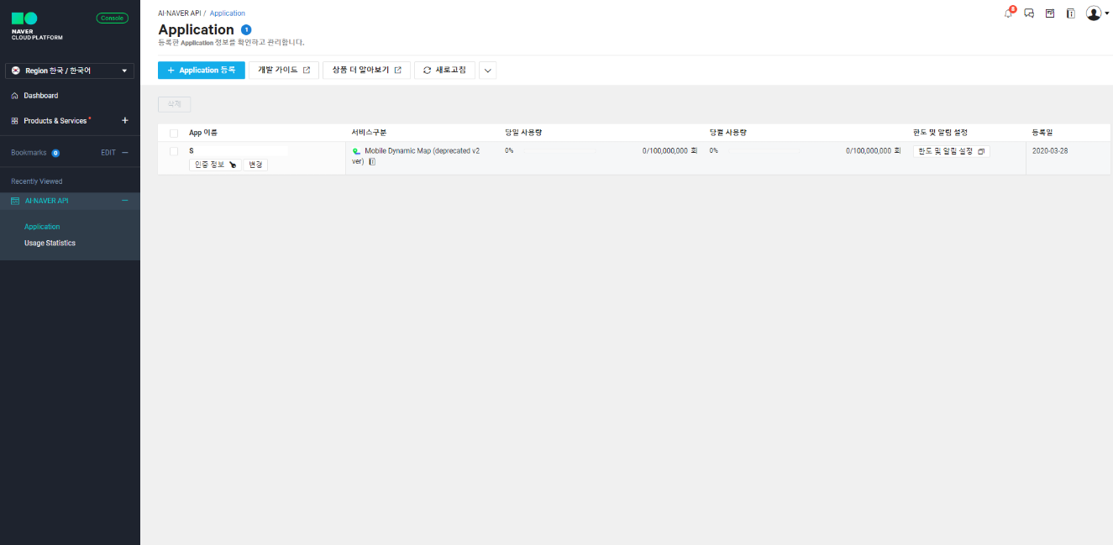Open the user profile avatar menu
Image resolution: width=1113 pixels, height=545 pixels.
[1097, 13]
